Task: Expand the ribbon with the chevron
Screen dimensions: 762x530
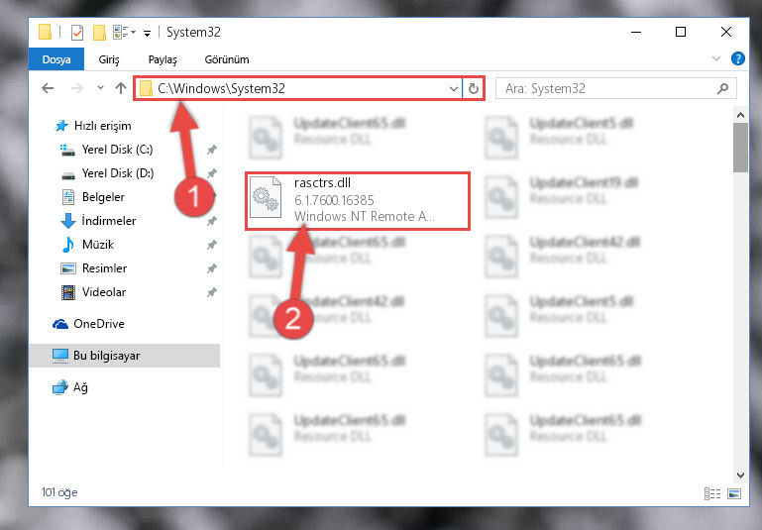Action: click(x=715, y=58)
